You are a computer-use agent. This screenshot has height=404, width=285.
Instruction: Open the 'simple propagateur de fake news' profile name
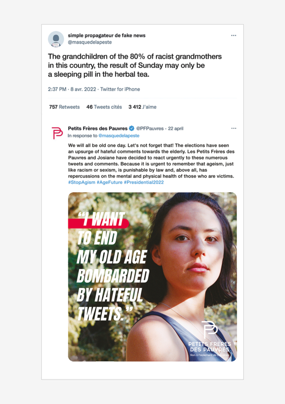(x=106, y=35)
